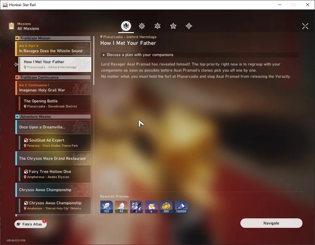The width and height of the screenshot is (315, 245).
Task: Minimize the Honkai: Star Rail window
Action: click(x=280, y=5)
